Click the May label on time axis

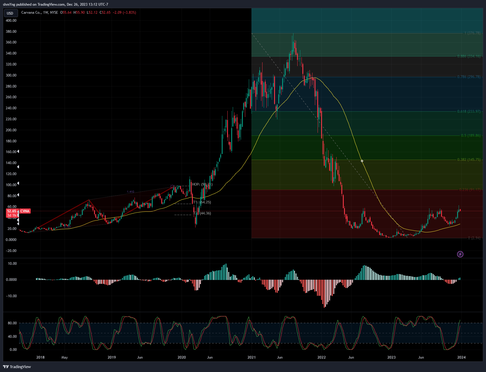click(x=64, y=357)
